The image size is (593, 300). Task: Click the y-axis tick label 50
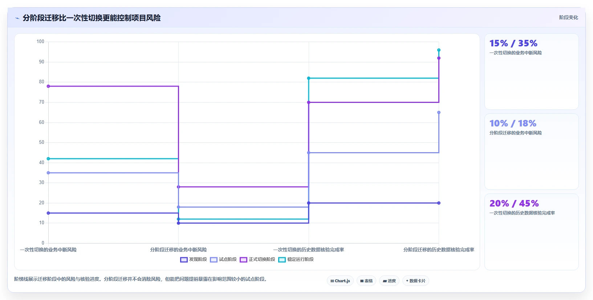point(41,142)
